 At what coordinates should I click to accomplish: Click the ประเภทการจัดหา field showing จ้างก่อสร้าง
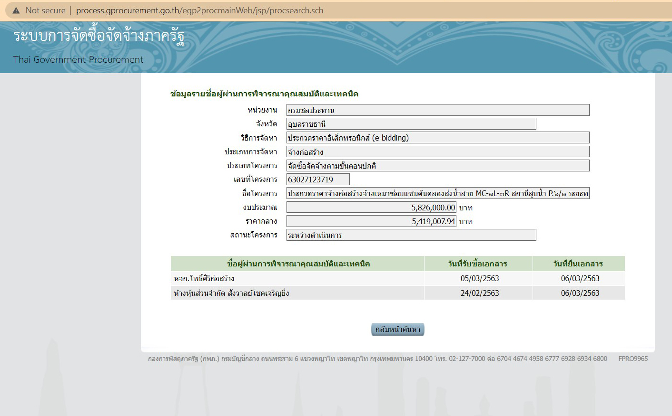437,151
